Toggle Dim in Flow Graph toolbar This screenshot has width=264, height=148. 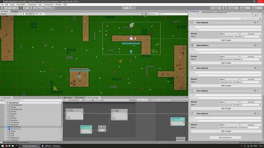146,100
